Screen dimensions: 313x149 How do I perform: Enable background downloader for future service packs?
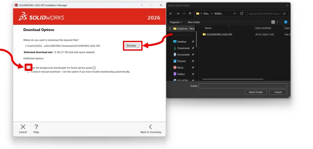pyautogui.click(x=28, y=67)
